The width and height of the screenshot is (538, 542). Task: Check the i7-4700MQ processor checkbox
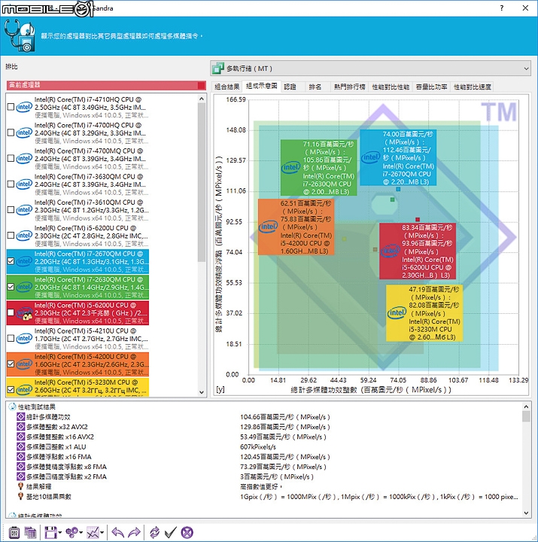[11, 158]
